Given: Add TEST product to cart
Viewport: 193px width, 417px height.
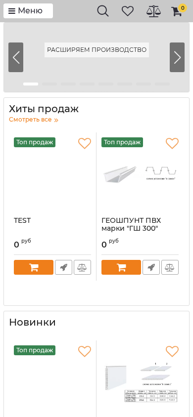Looking at the screenshot, I should click(34, 267).
